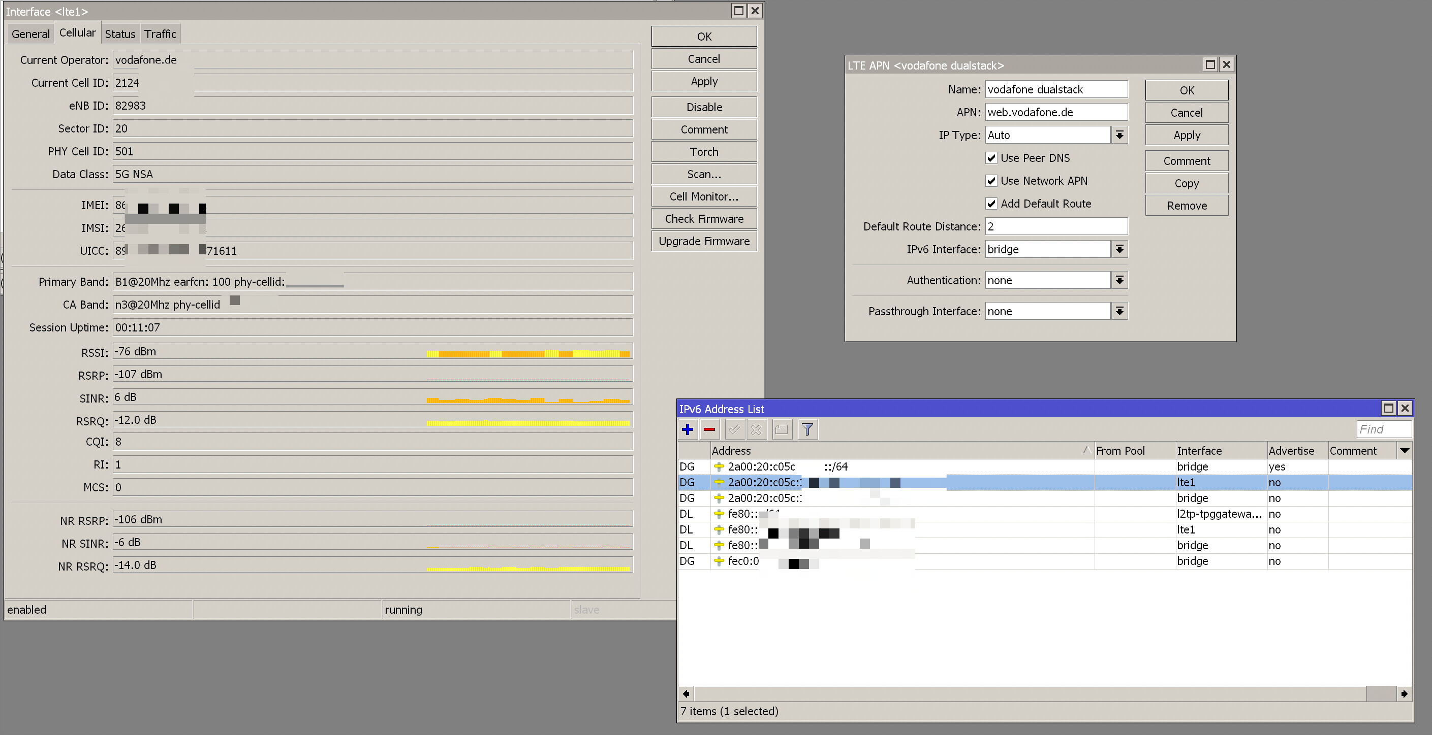Maximize the Interface lte1 window
1432x735 pixels.
[x=738, y=11]
